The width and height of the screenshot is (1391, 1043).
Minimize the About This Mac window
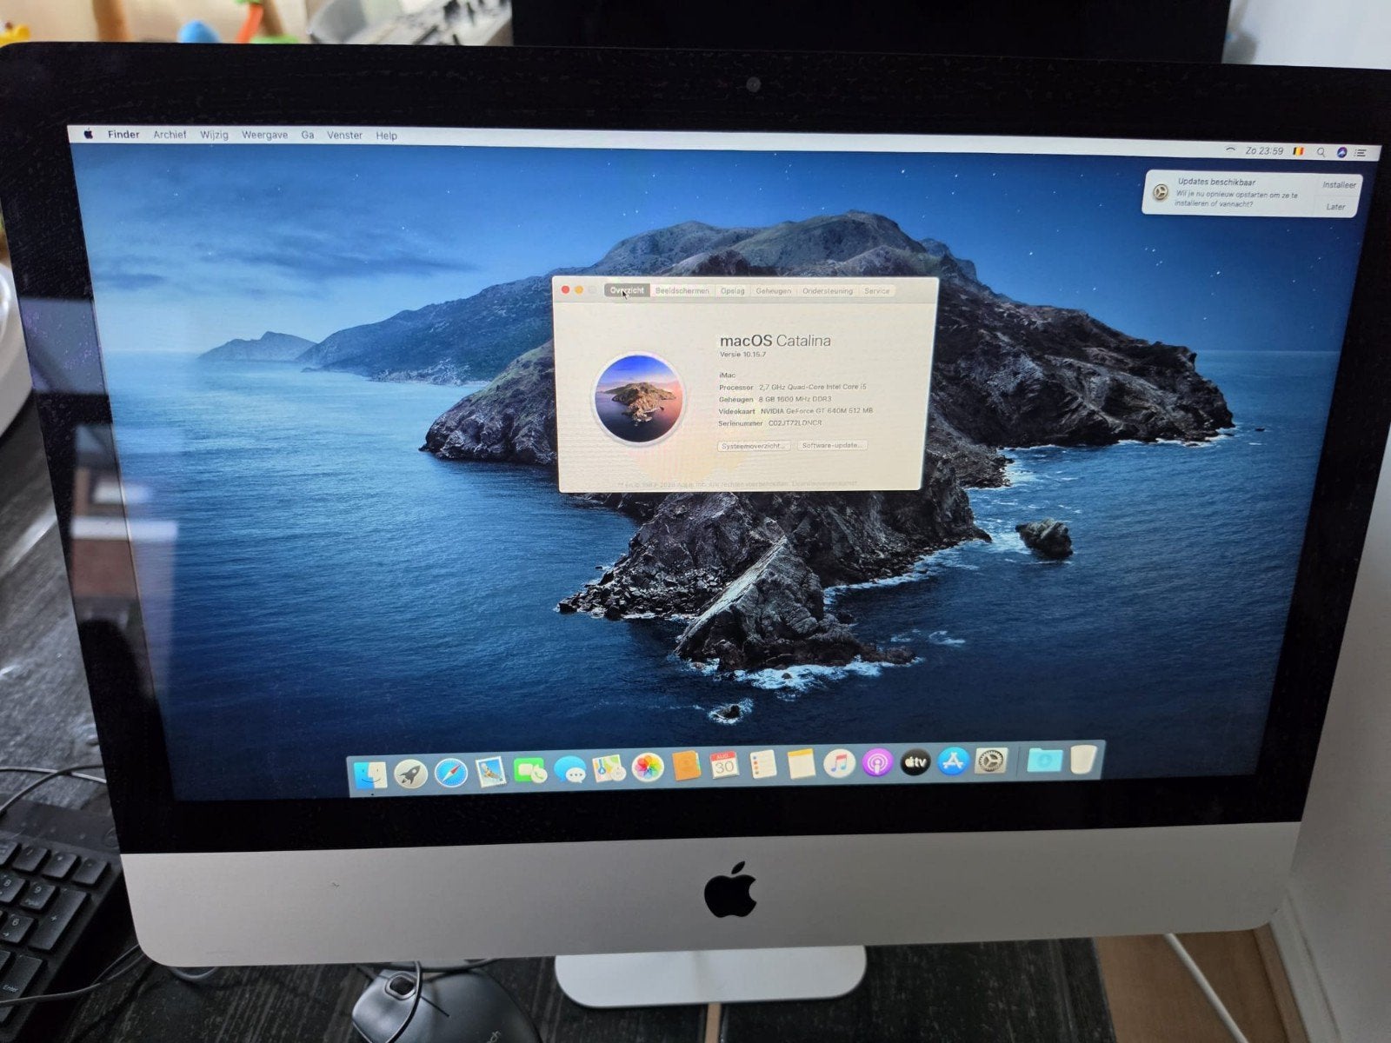[579, 289]
